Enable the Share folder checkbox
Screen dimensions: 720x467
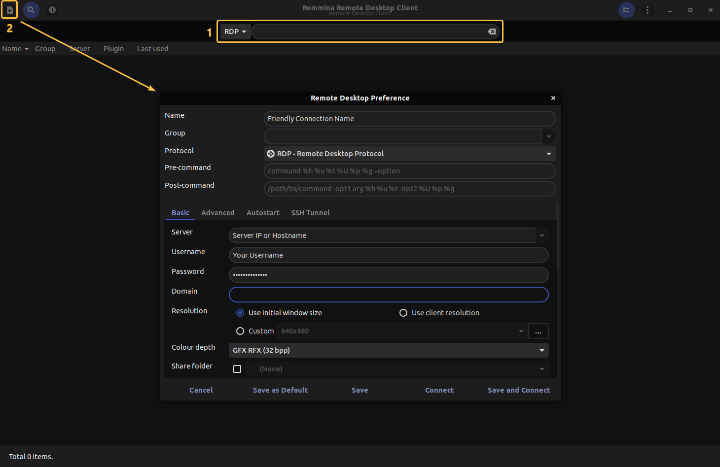[x=237, y=369]
